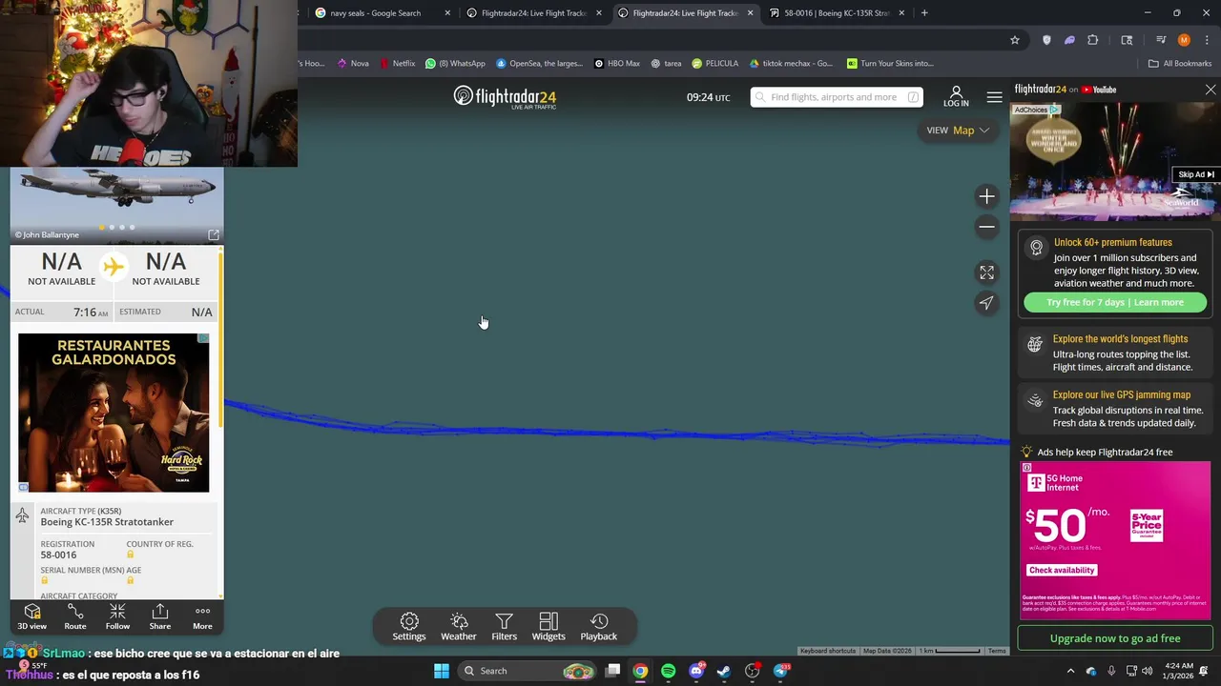Switch to navy seals Google Search tab
1221x686 pixels.
point(375,13)
